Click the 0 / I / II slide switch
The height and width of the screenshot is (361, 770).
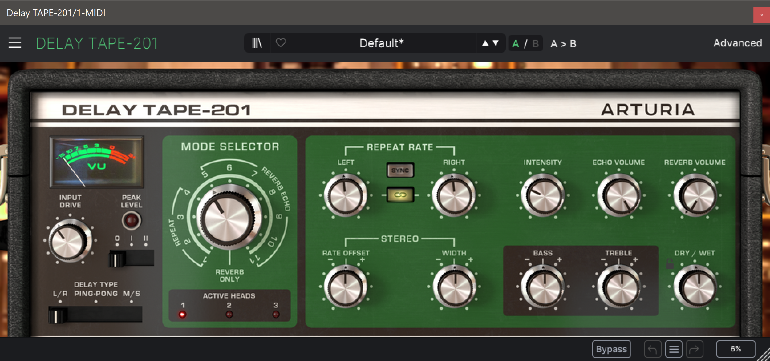coord(132,258)
